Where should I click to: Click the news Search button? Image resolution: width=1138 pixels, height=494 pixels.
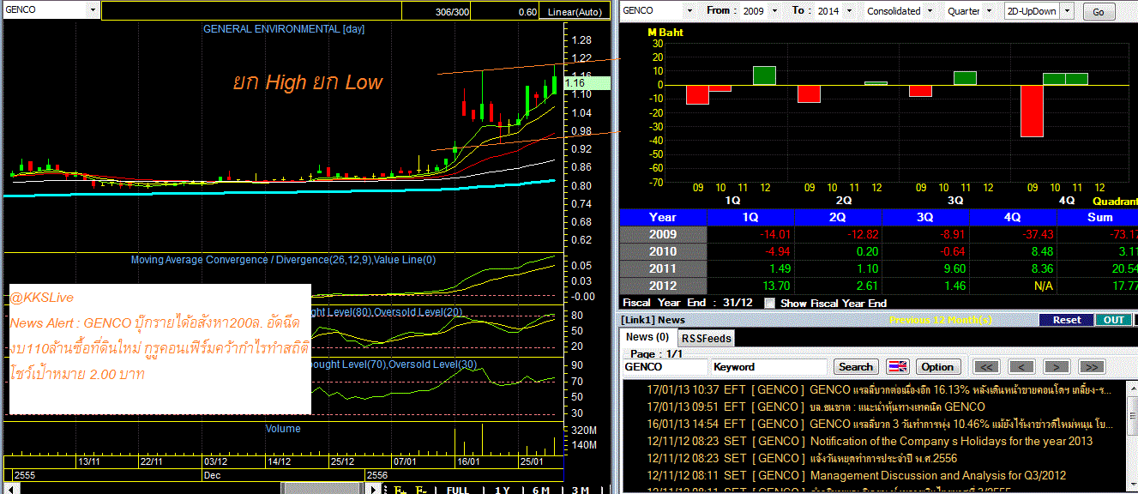(x=855, y=367)
